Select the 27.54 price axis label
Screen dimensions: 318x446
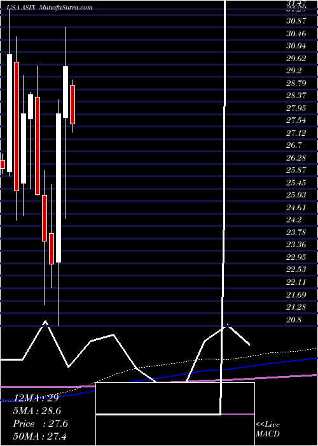(x=296, y=120)
